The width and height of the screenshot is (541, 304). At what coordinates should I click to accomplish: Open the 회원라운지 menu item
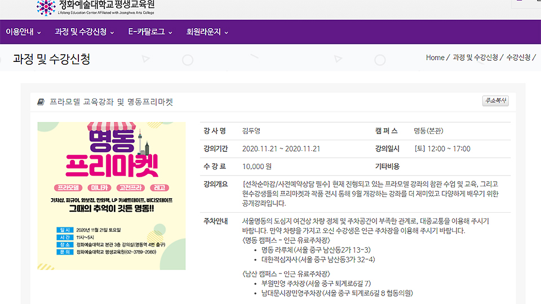203,32
